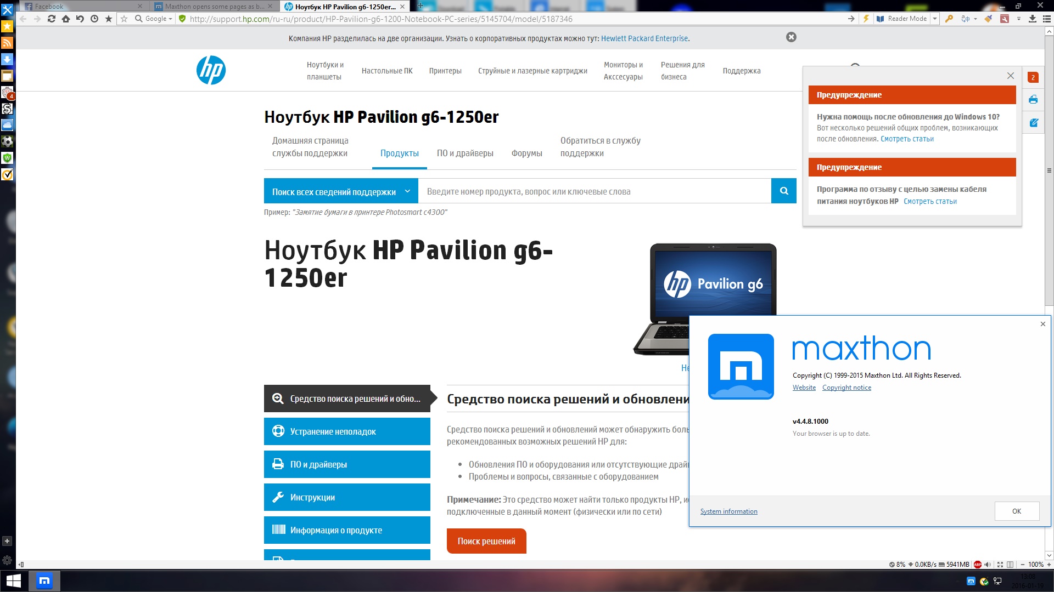Click OK in the Maxthon dialog
1054x592 pixels.
point(1017,511)
